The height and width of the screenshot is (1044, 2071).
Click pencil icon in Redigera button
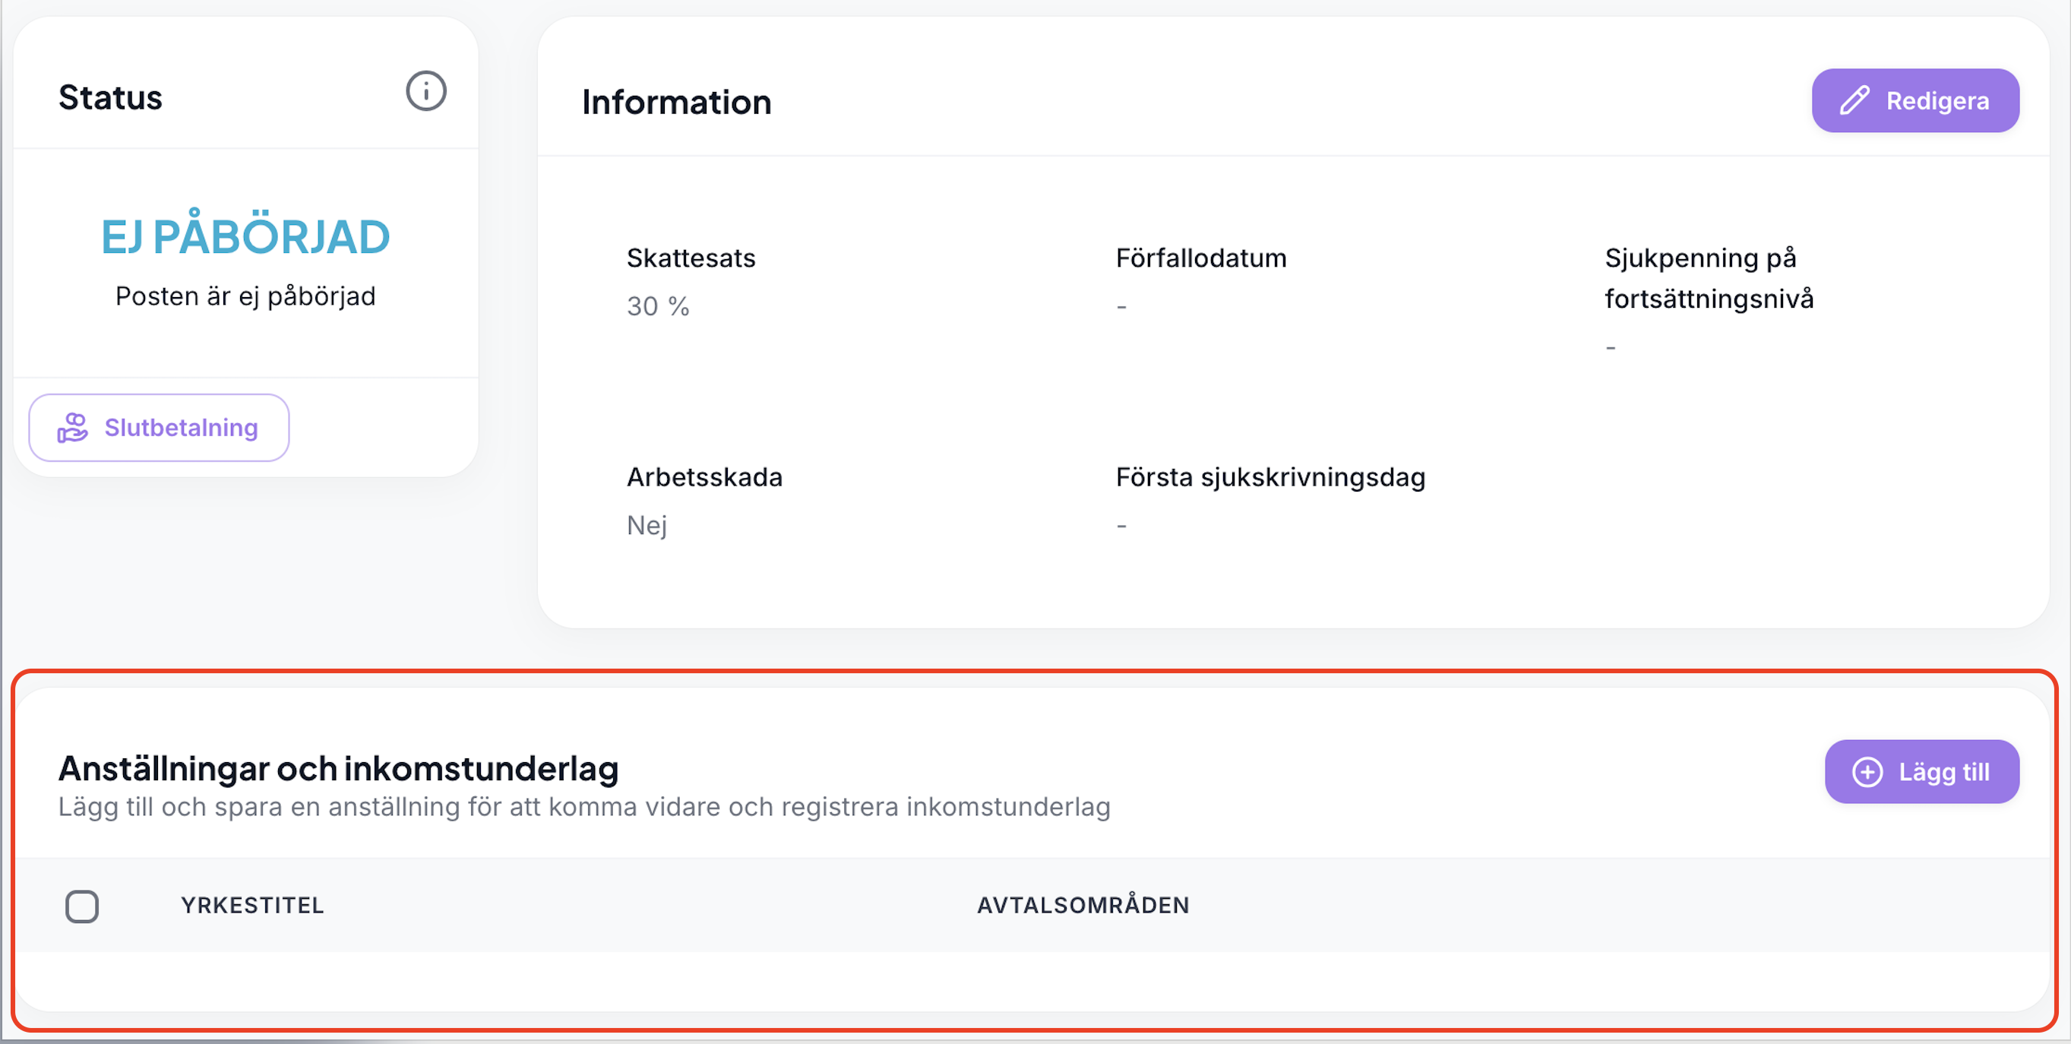[x=1854, y=100]
